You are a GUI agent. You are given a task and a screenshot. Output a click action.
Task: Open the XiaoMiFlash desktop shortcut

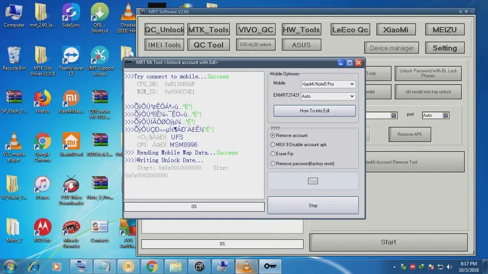coord(71,102)
